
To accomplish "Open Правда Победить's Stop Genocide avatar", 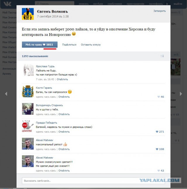I will coord(28,126).
